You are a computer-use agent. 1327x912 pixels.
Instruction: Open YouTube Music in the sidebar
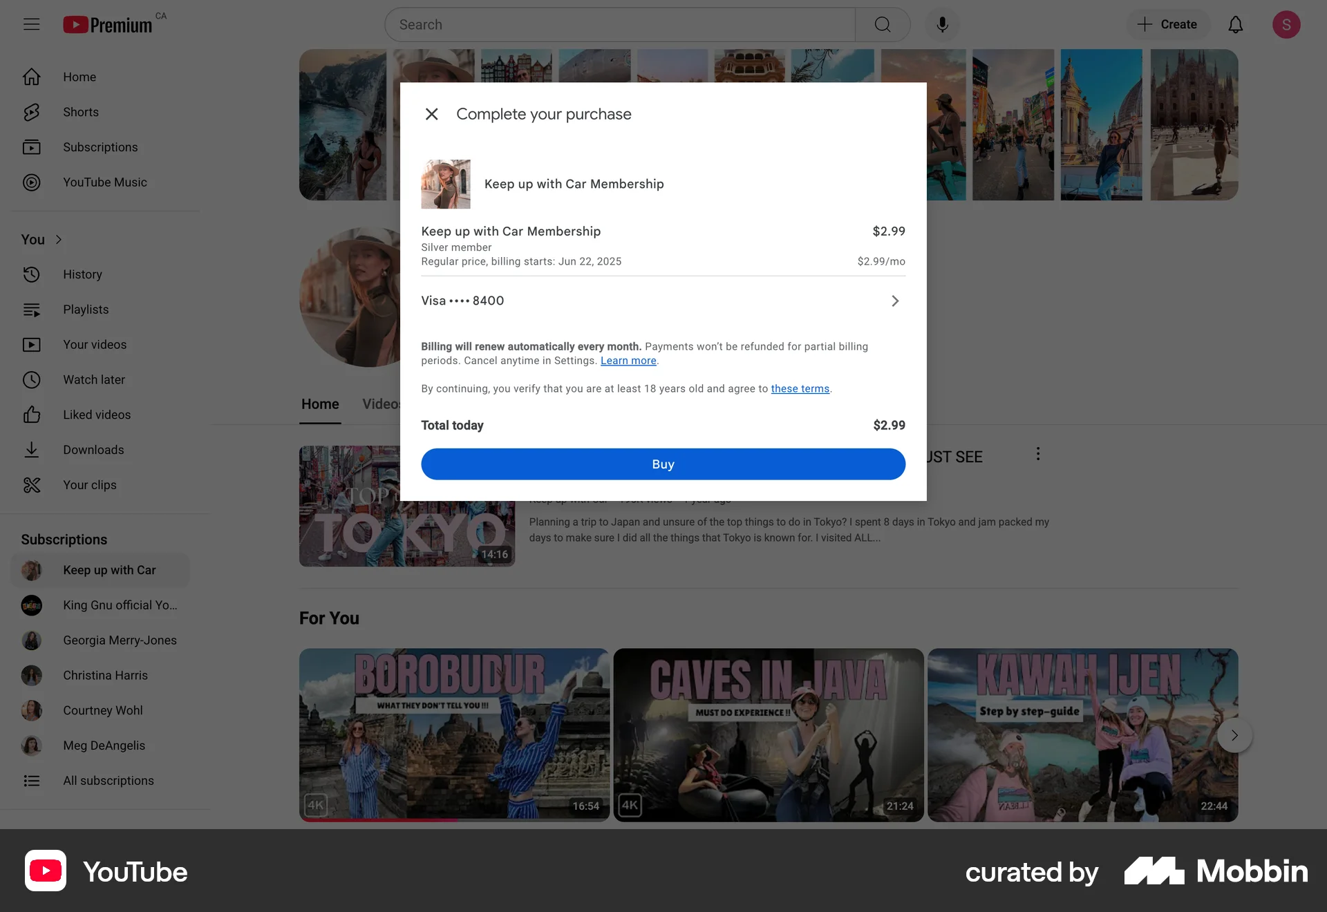click(104, 182)
